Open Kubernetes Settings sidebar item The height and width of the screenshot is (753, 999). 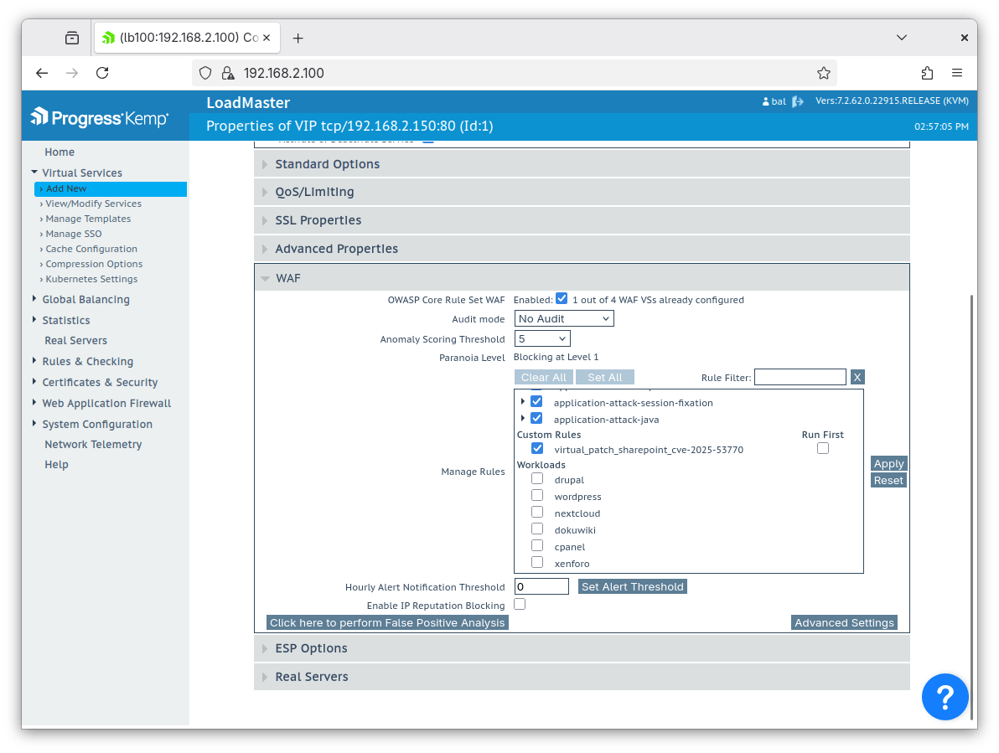[x=91, y=280]
